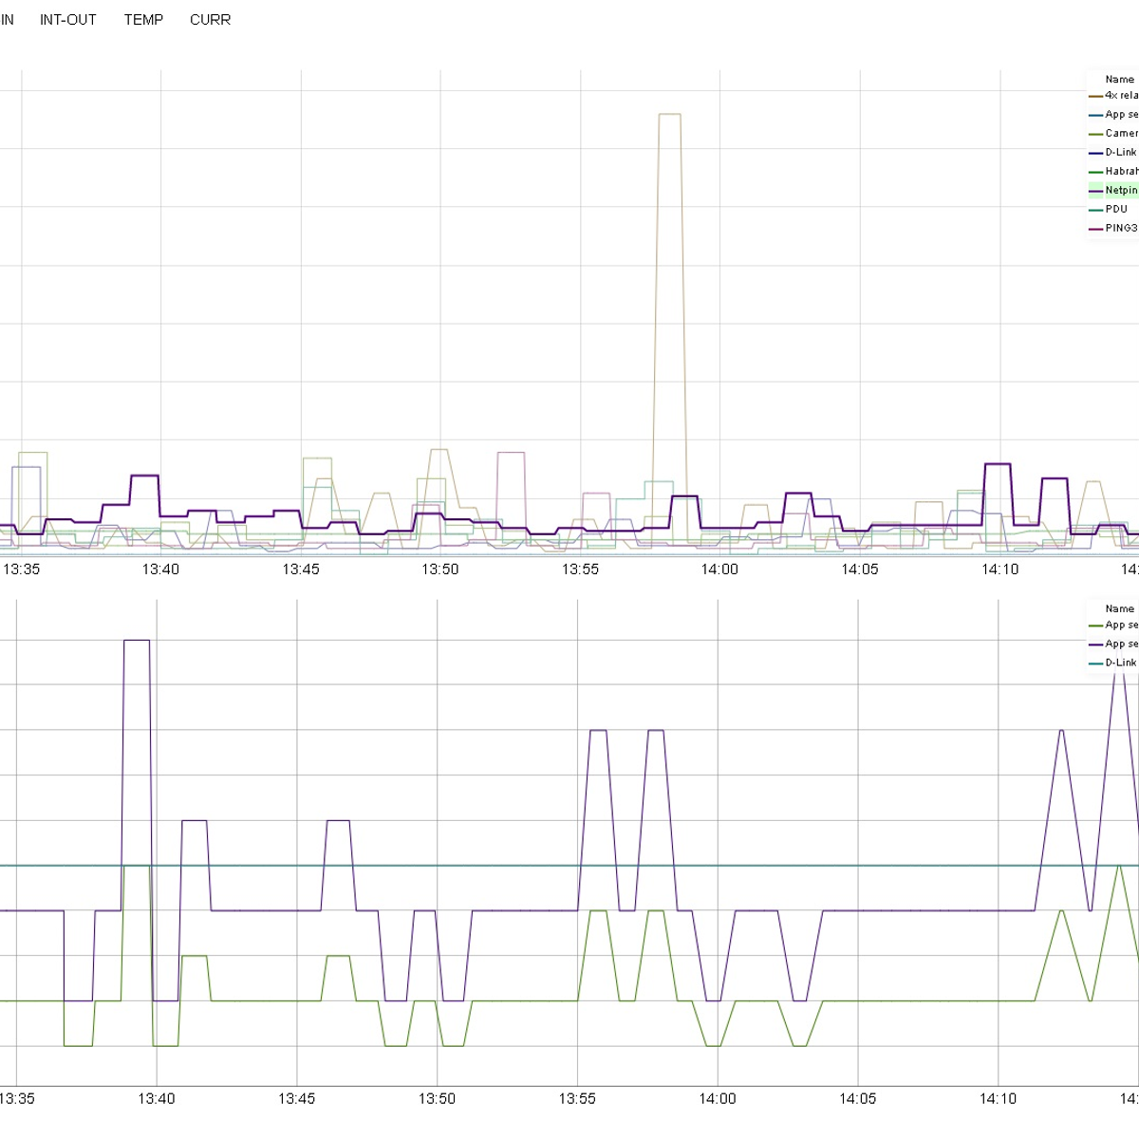Select the CURR tab

tap(210, 20)
